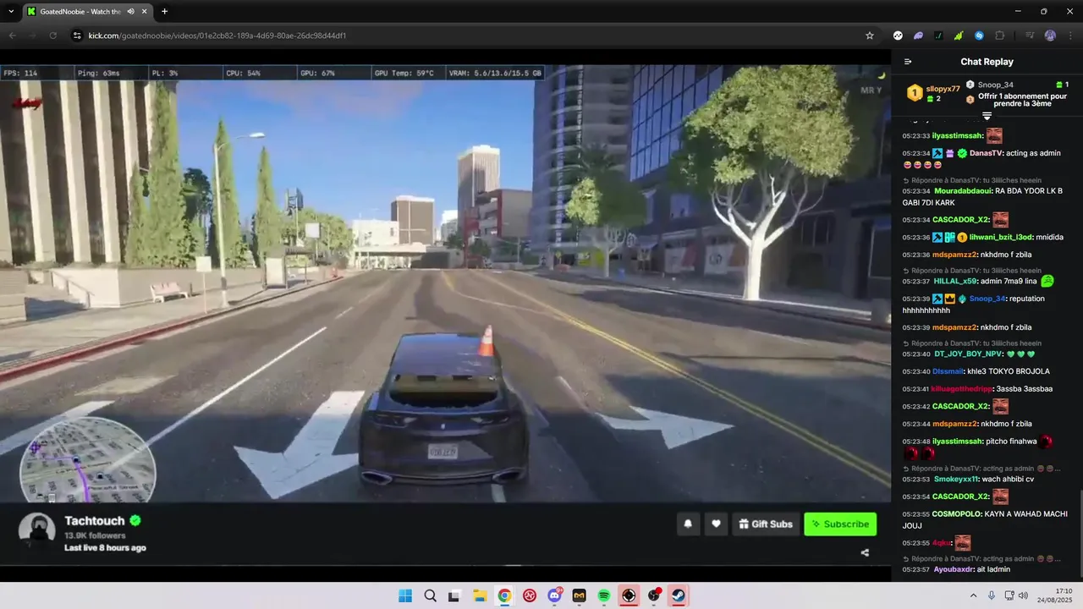Image resolution: width=1083 pixels, height=609 pixels.
Task: Open Gift Subs
Action: (766, 524)
